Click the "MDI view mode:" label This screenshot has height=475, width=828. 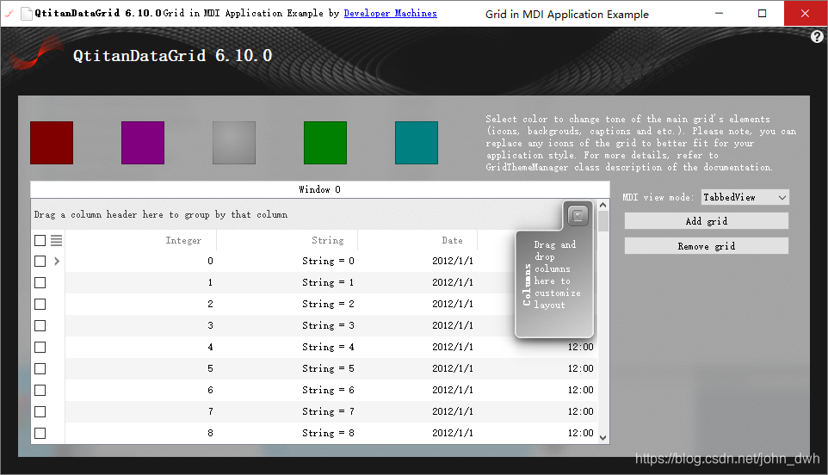click(658, 197)
